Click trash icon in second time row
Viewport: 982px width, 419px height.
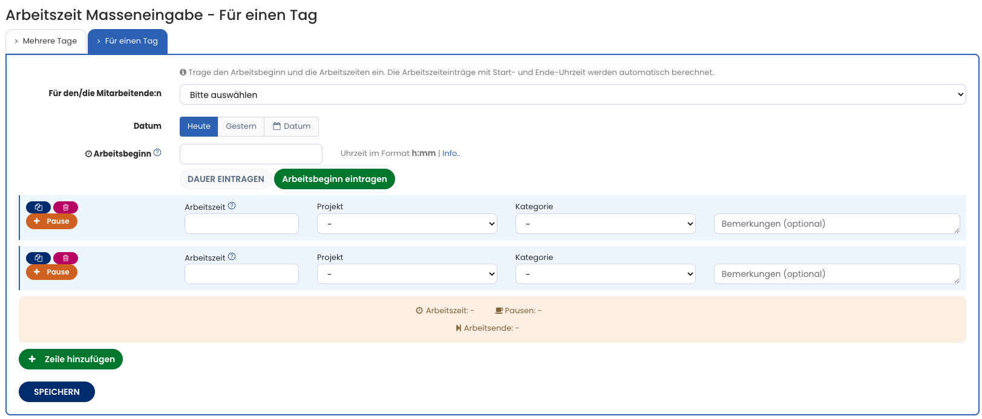(x=65, y=258)
